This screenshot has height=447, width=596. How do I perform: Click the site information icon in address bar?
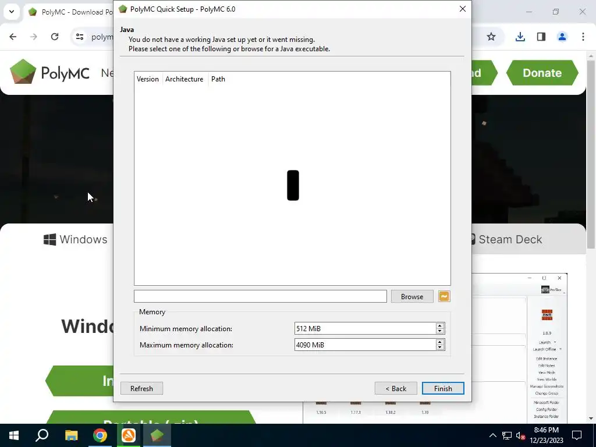pos(79,37)
